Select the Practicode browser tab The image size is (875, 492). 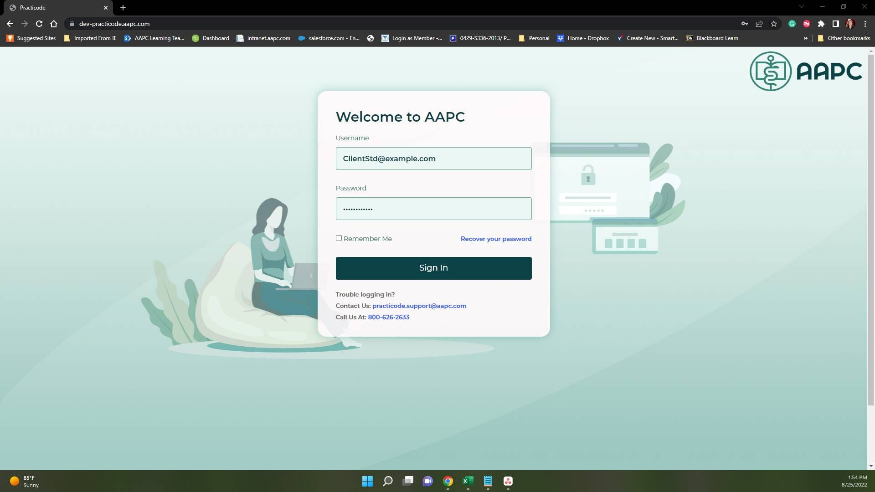(55, 8)
